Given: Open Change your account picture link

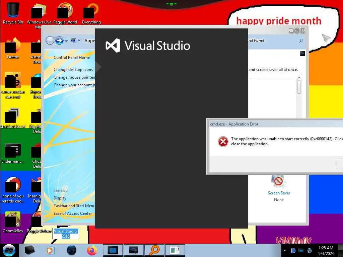Looking at the screenshot, I should click(74, 85).
